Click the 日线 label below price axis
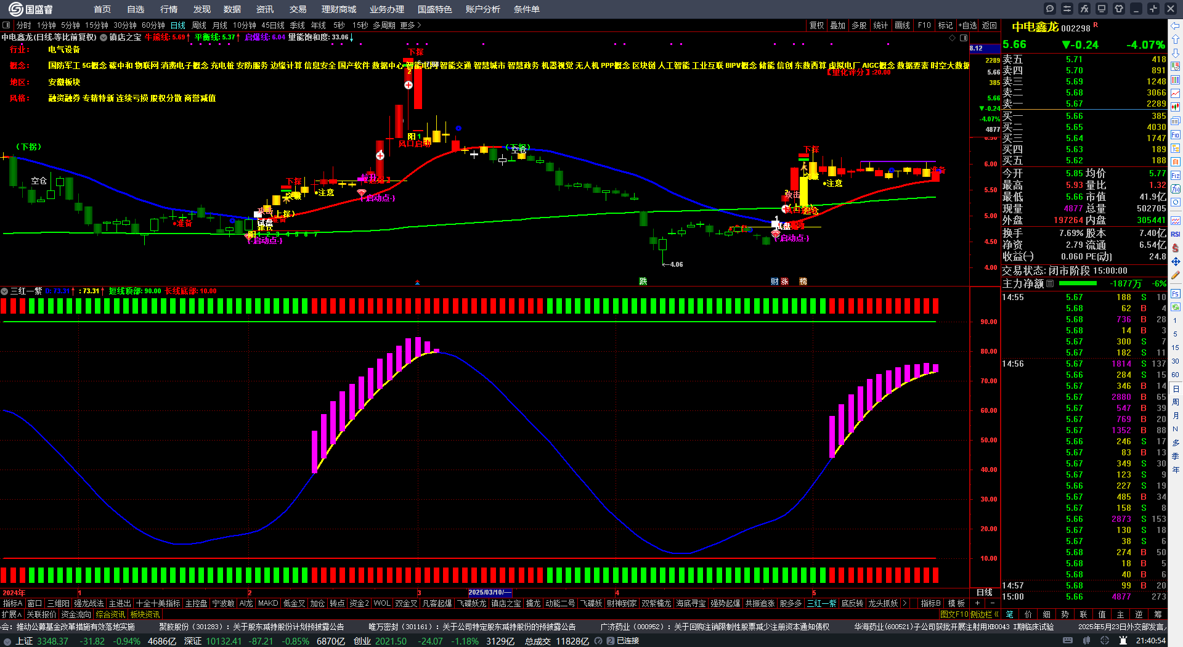1183x647 pixels. pos(985,592)
